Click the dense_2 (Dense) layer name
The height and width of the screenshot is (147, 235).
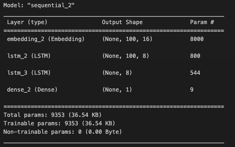(32, 90)
